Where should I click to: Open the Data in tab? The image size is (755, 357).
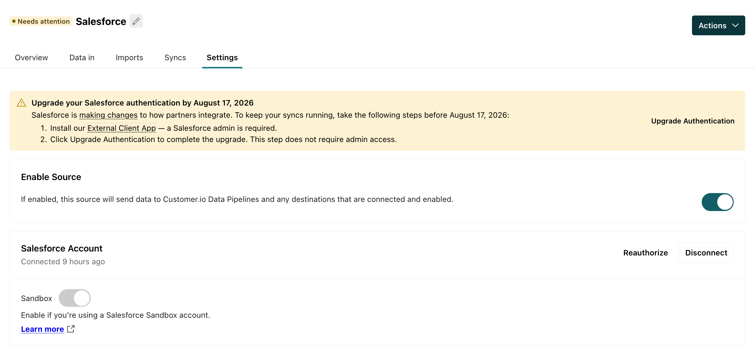click(x=82, y=57)
